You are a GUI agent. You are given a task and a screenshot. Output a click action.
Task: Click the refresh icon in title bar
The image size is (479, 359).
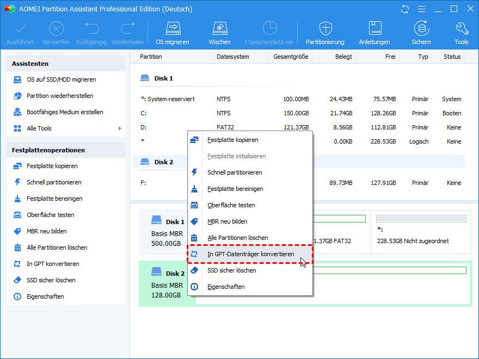pos(404,9)
